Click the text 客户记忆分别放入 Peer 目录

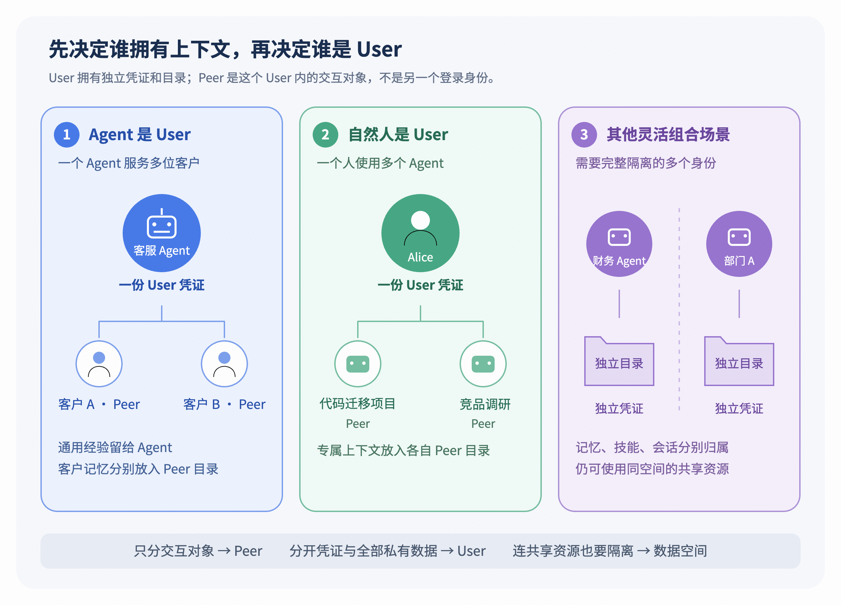[x=138, y=469]
